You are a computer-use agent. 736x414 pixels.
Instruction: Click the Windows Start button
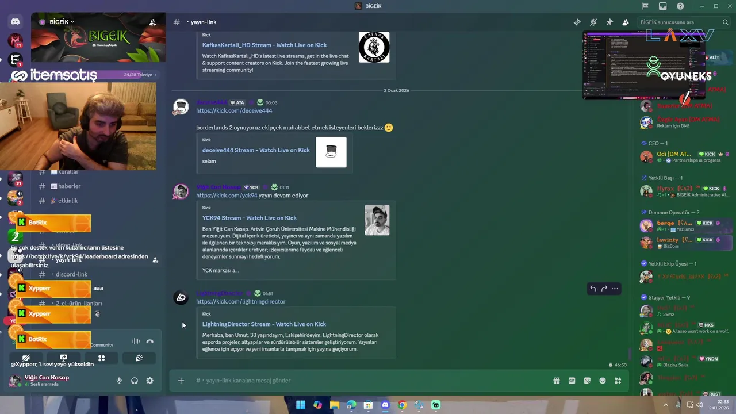pos(301,405)
